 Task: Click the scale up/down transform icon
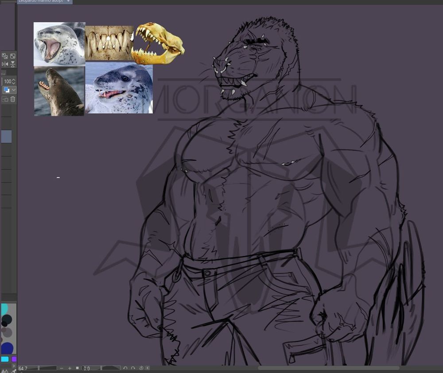(4, 56)
